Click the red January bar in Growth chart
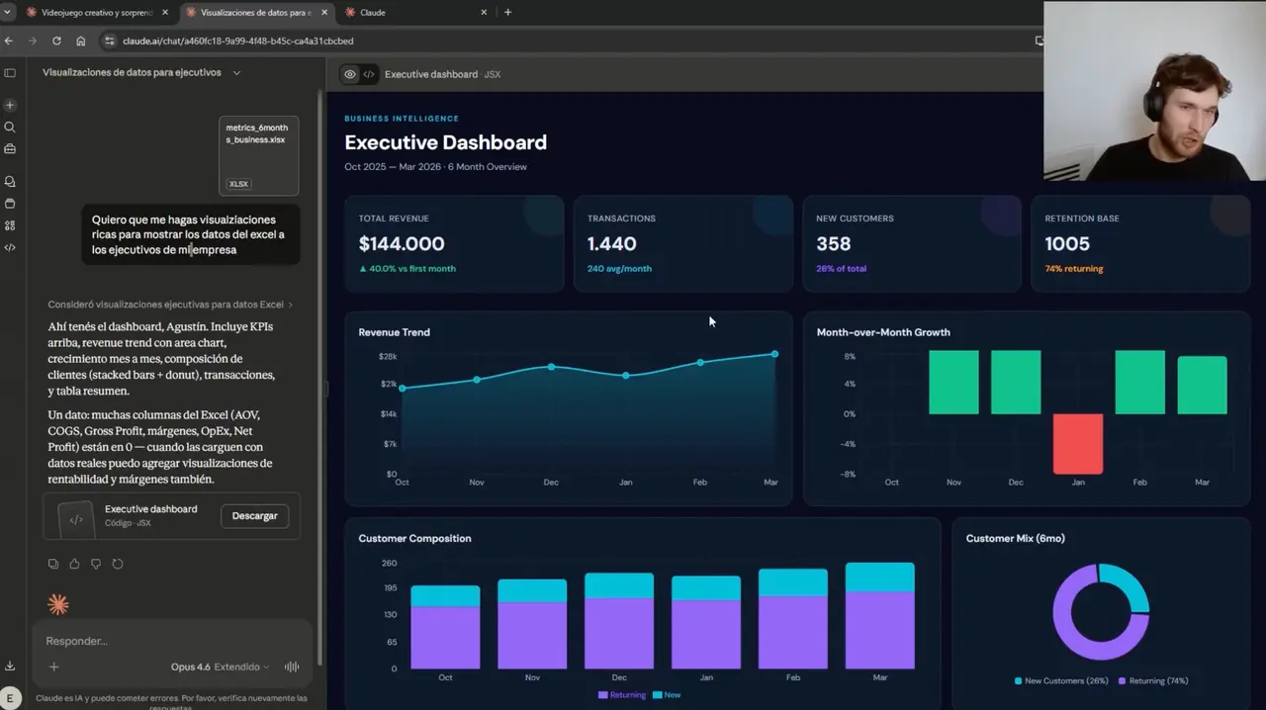The image size is (1266, 710). pos(1078,444)
